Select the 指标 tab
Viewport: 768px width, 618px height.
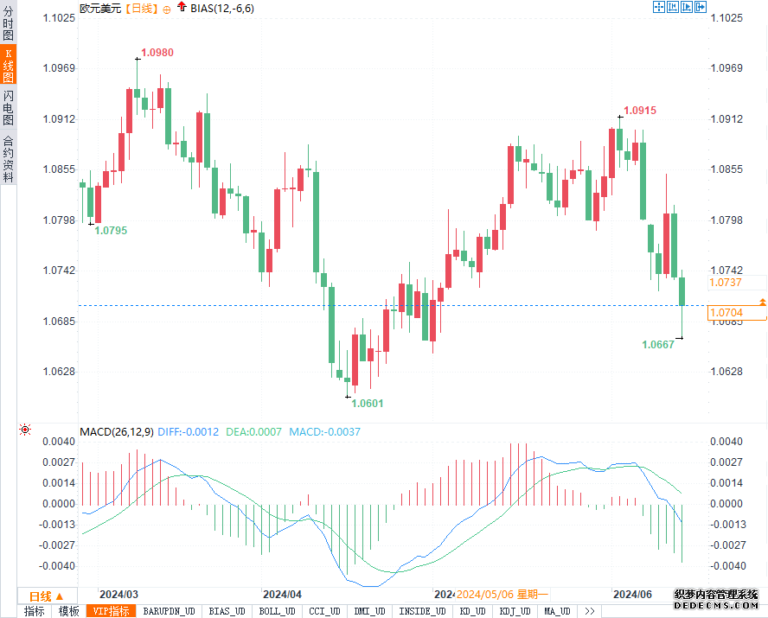[35, 611]
